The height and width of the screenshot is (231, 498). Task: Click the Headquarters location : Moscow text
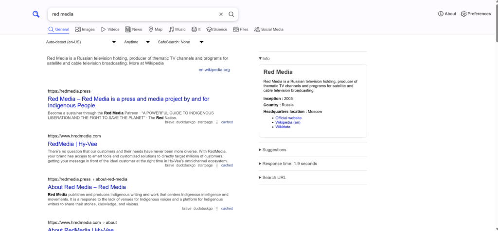tap(292, 112)
